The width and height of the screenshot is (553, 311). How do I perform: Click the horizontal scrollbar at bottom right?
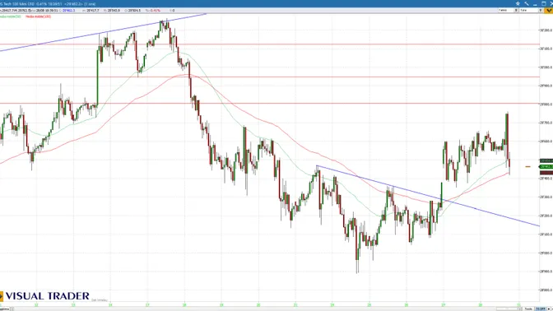[509, 309]
